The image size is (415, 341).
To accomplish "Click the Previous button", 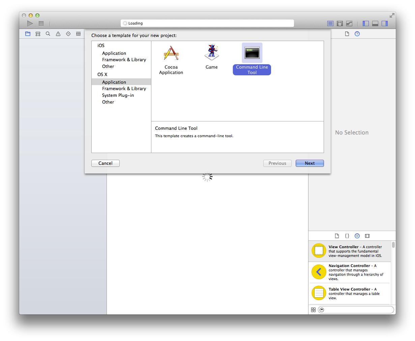I will click(277, 163).
